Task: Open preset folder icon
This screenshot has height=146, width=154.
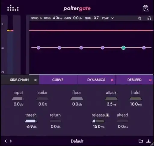Action: 141,141
